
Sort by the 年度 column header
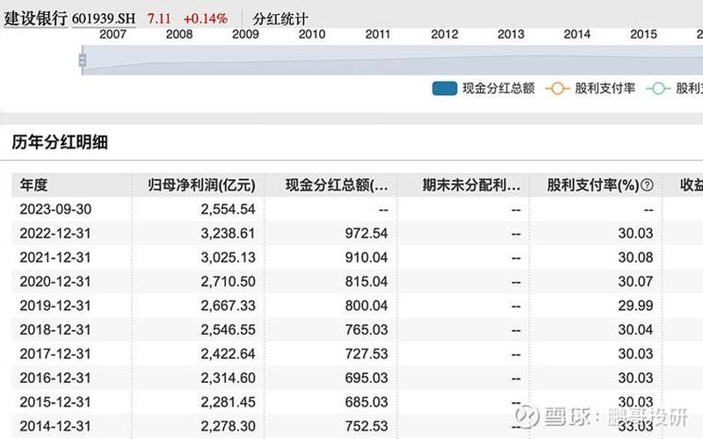33,185
